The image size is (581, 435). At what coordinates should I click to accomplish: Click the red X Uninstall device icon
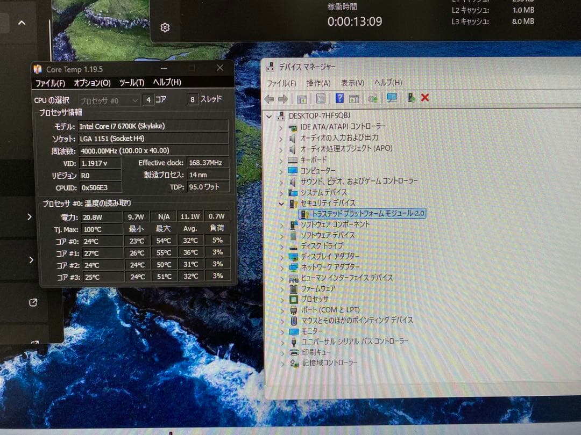pos(425,97)
